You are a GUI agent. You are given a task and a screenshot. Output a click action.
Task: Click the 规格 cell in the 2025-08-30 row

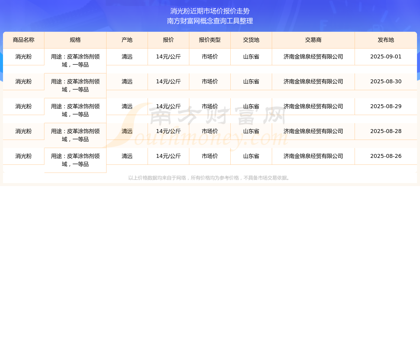pyautogui.click(x=75, y=86)
